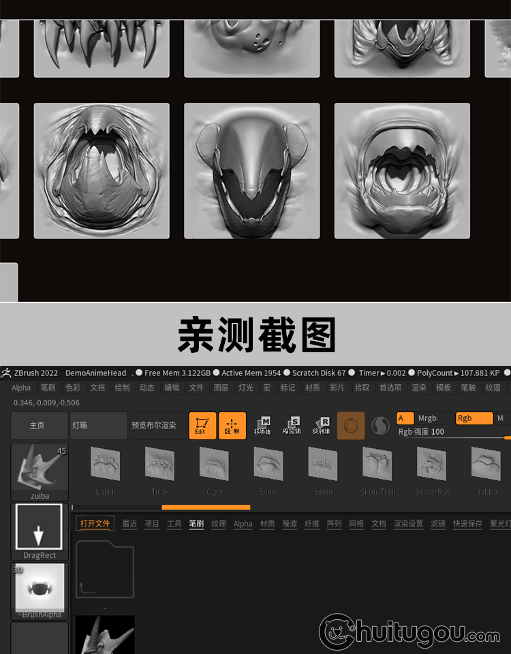This screenshot has width=511, height=654.
Task: Click the 打开文件 button
Action: pyautogui.click(x=95, y=524)
